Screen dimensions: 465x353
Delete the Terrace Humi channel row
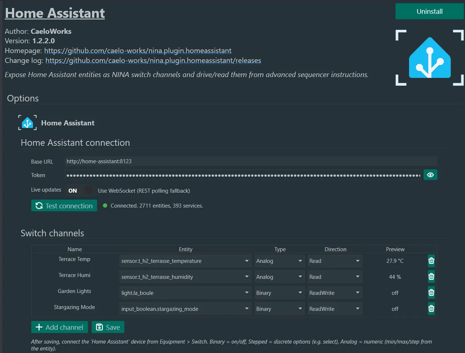click(x=431, y=277)
